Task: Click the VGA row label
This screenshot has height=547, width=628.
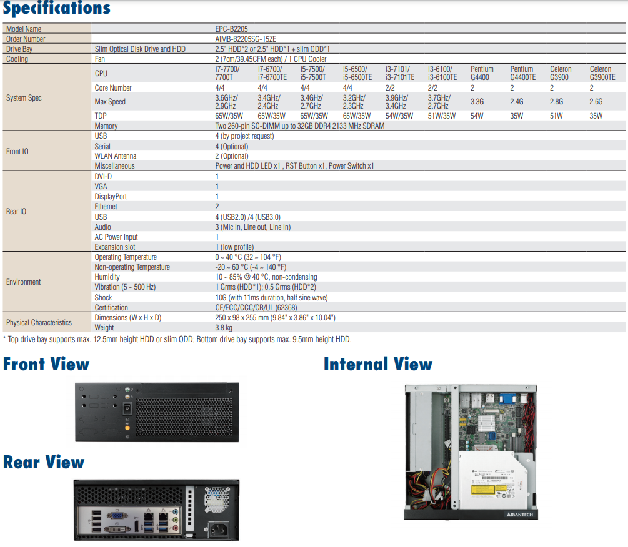Action: point(101,187)
